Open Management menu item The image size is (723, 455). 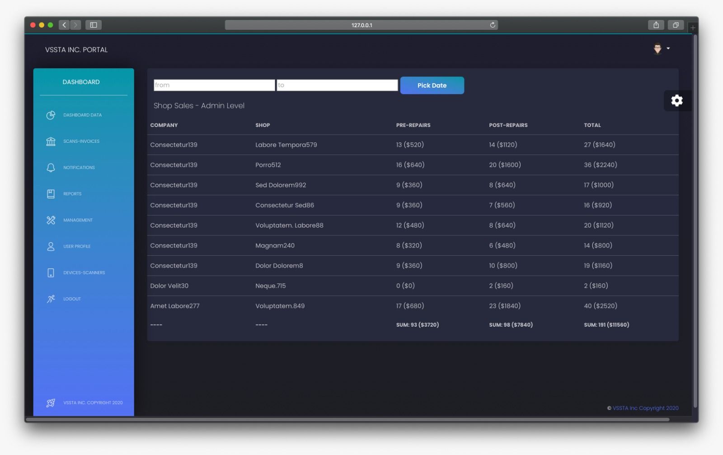point(78,220)
